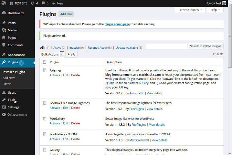Click the plugin search input field
This screenshot has width=232, height=155.
tap(166, 46)
